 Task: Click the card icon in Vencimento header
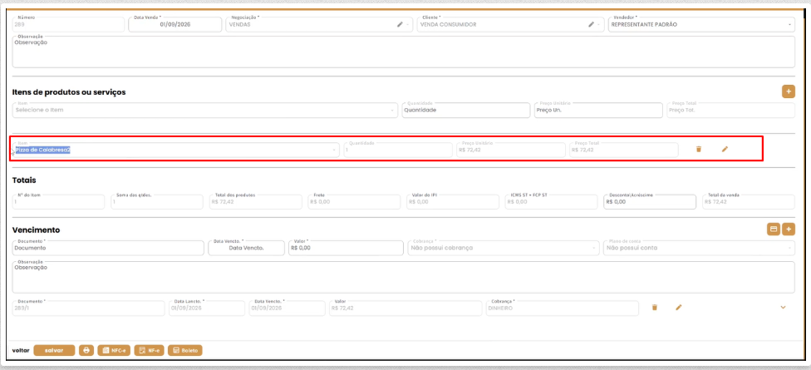tap(774, 229)
